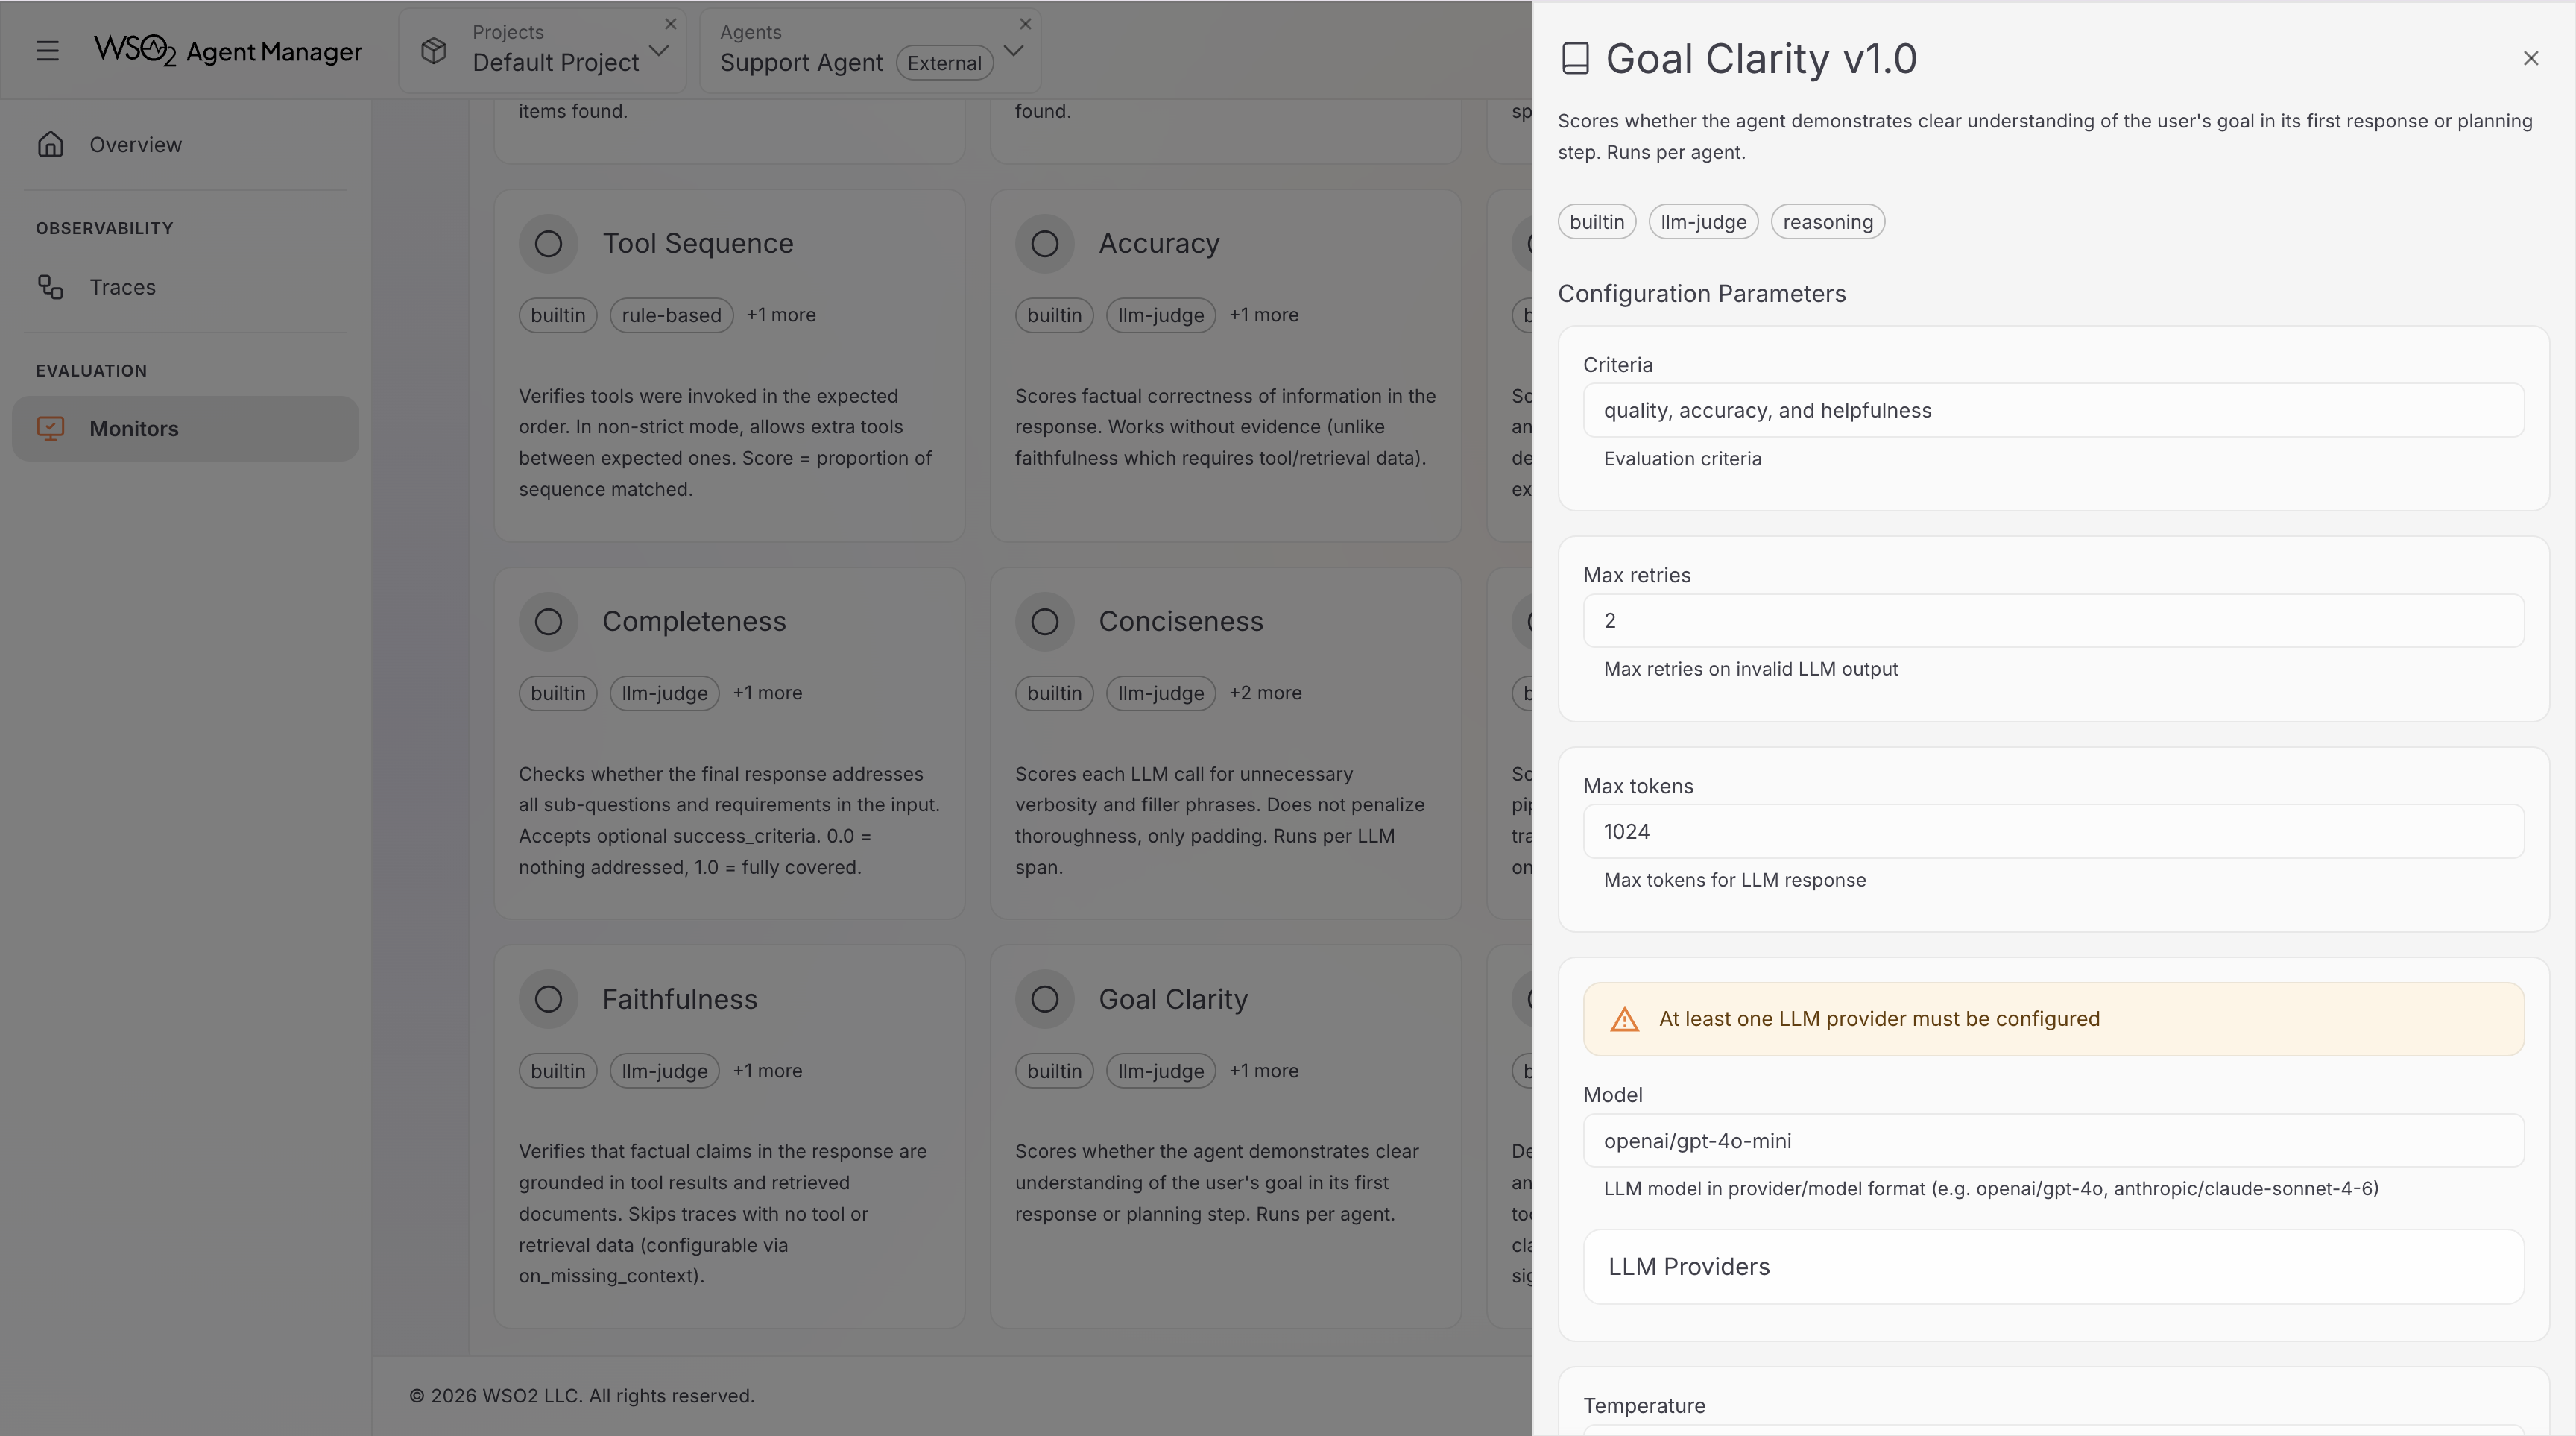
Task: Click the Temperature control
Action: tap(1644, 1405)
